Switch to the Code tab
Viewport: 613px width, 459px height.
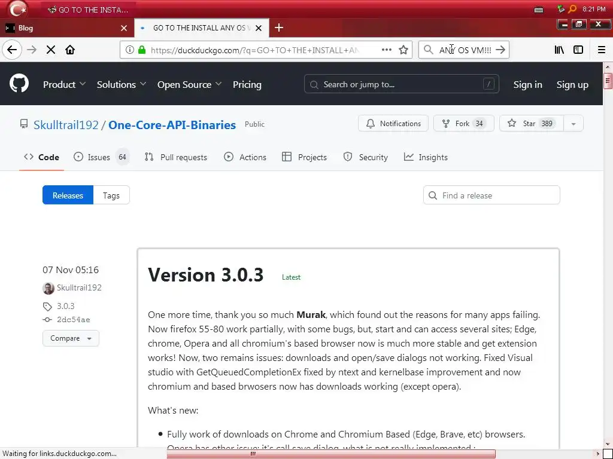[x=41, y=157]
